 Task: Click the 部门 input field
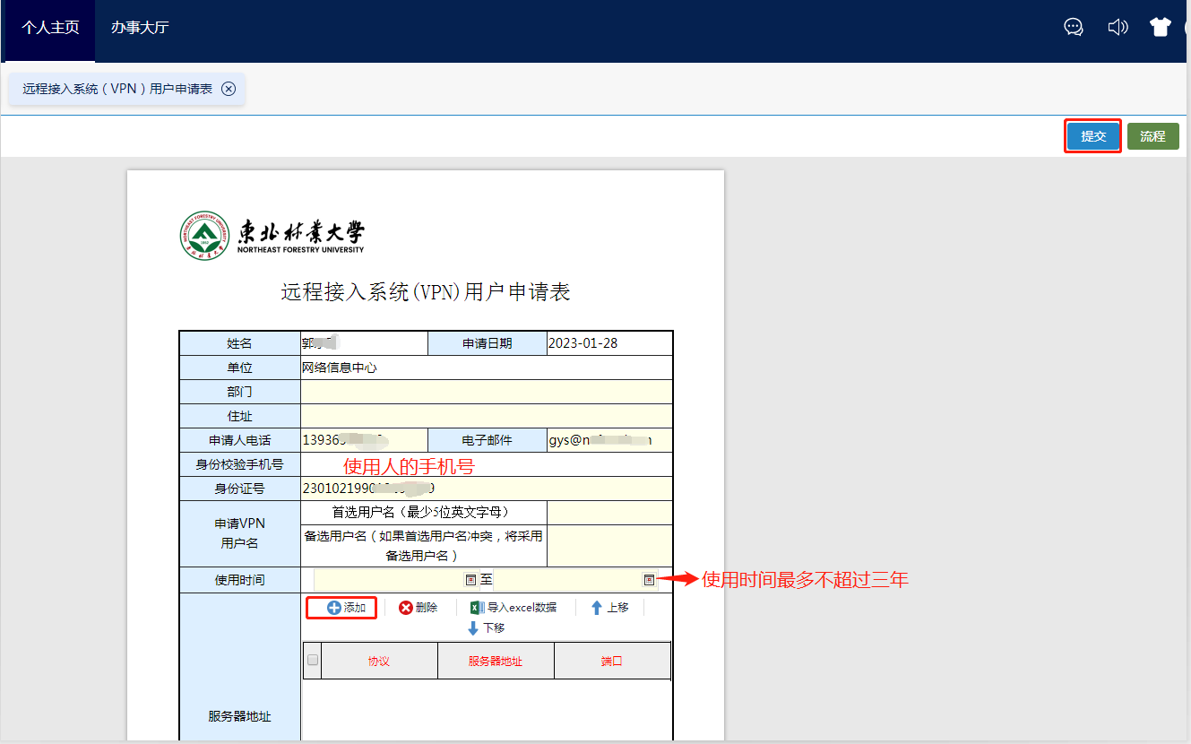pyautogui.click(x=486, y=392)
